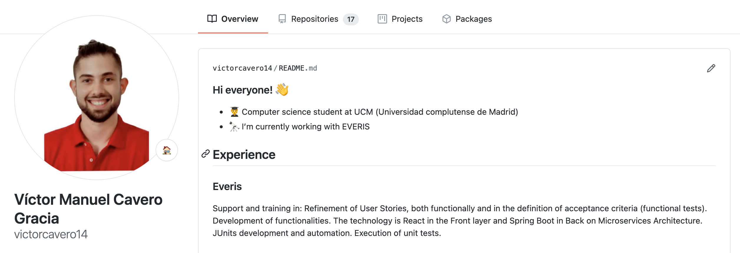Click the Packages cube icon
The image size is (740, 253).
tap(447, 19)
